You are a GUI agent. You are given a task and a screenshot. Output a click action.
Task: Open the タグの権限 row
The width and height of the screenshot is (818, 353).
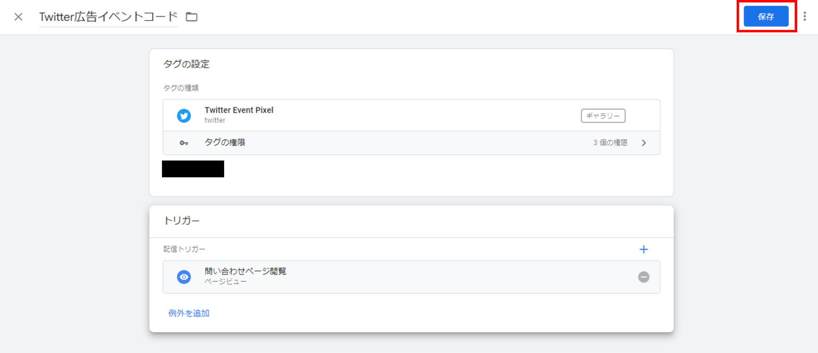412,143
